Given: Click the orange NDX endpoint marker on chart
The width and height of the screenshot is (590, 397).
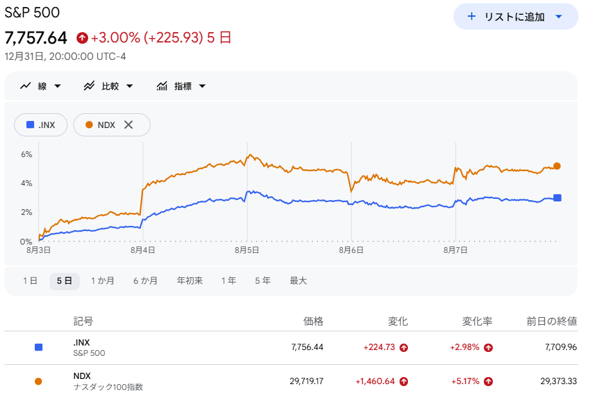Looking at the screenshot, I should tap(557, 166).
